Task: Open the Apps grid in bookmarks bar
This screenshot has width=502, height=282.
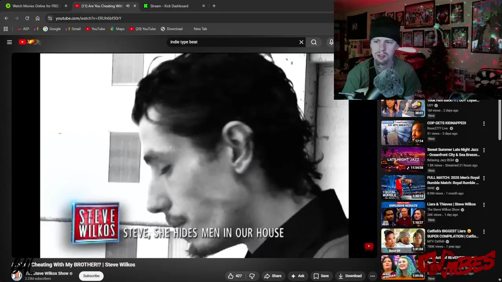Action: (x=5, y=29)
